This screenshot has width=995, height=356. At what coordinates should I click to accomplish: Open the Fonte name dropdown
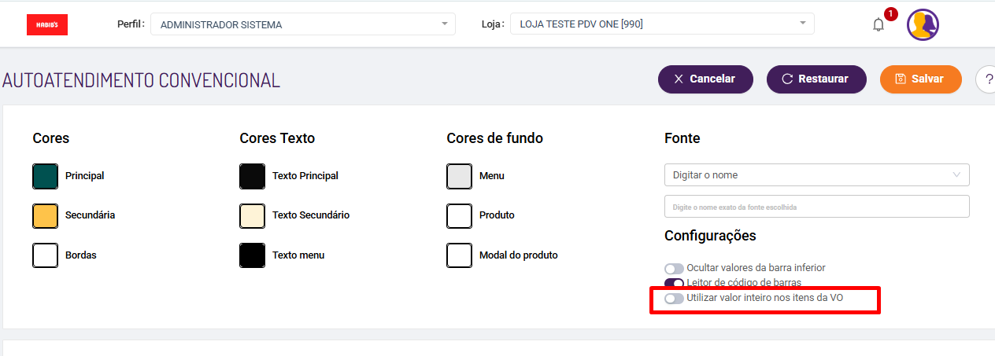point(816,174)
